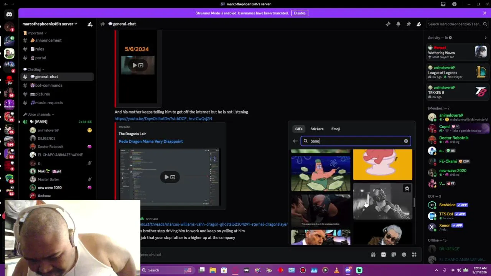This screenshot has width=491, height=276.
Task: Open server dropdown marcothephoenix45's server
Action: point(50,24)
